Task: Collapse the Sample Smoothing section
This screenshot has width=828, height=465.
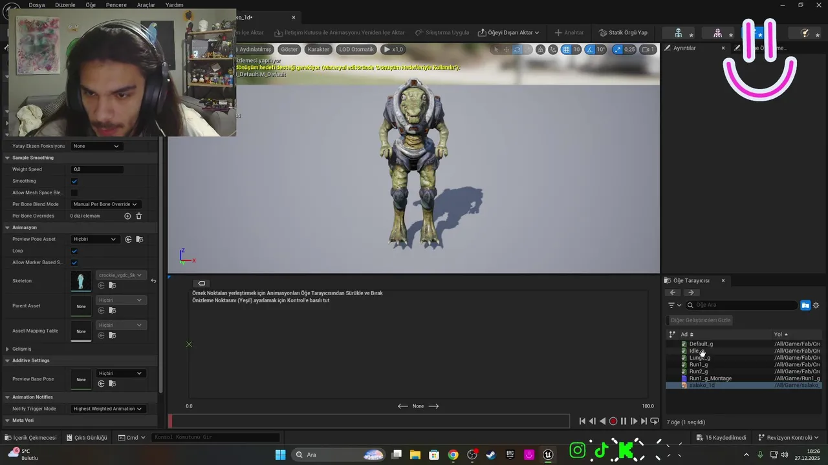Action: [x=8, y=158]
